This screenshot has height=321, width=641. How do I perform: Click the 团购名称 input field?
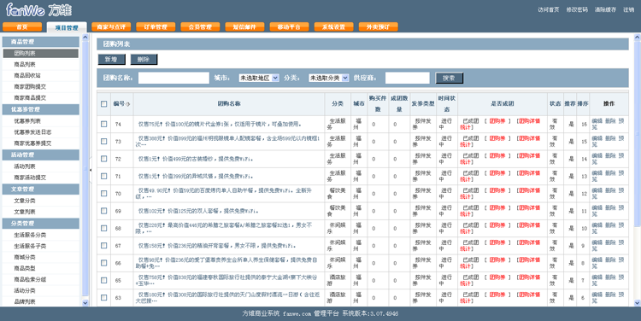(173, 78)
